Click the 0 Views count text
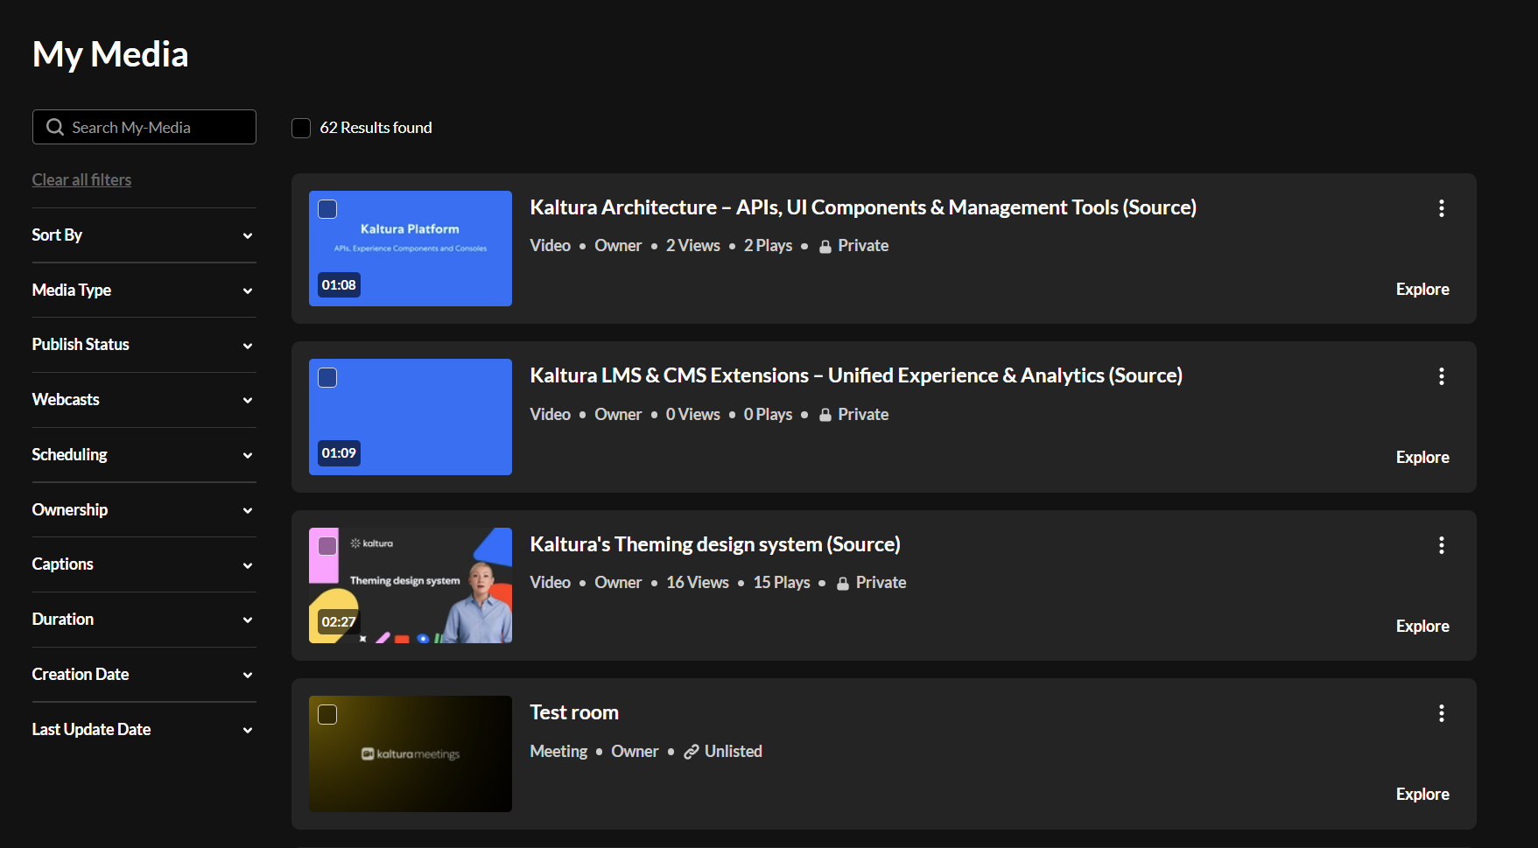 [693, 415]
